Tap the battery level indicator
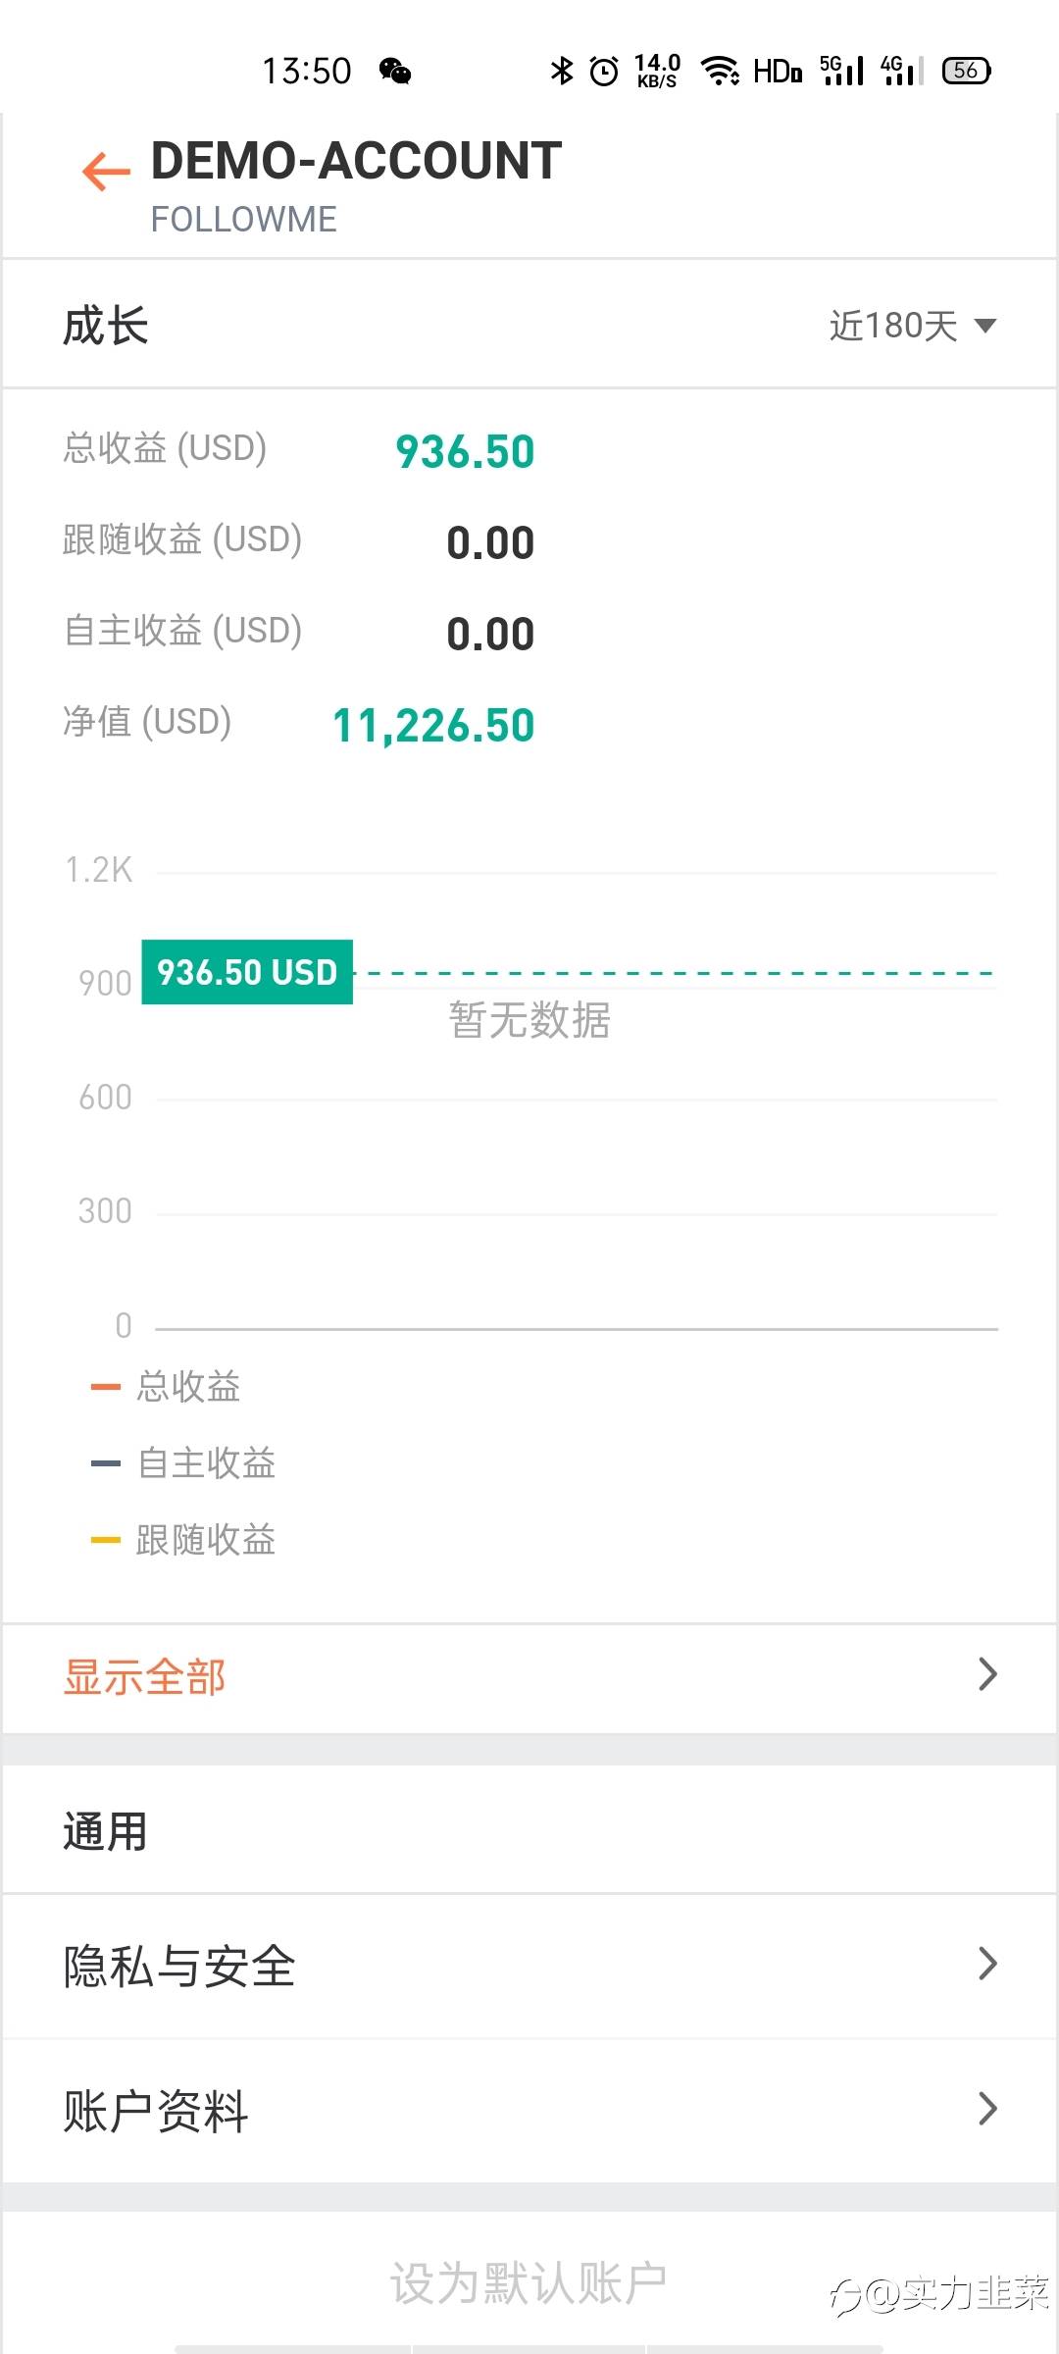The image size is (1059, 2354). point(966,71)
